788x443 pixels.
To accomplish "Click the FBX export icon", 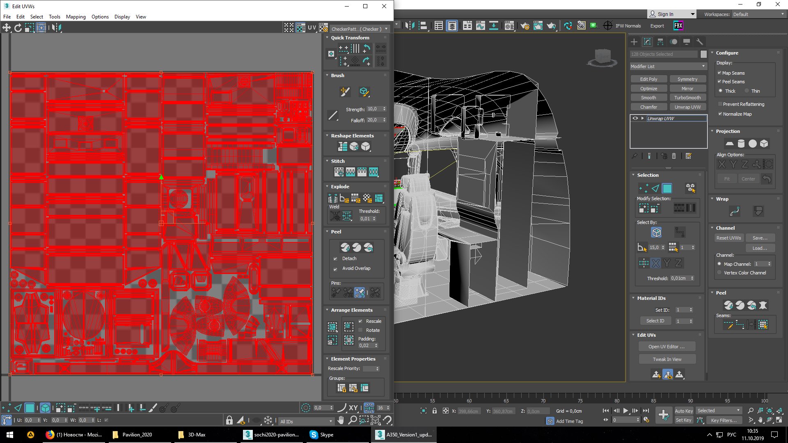I will pyautogui.click(x=678, y=25).
